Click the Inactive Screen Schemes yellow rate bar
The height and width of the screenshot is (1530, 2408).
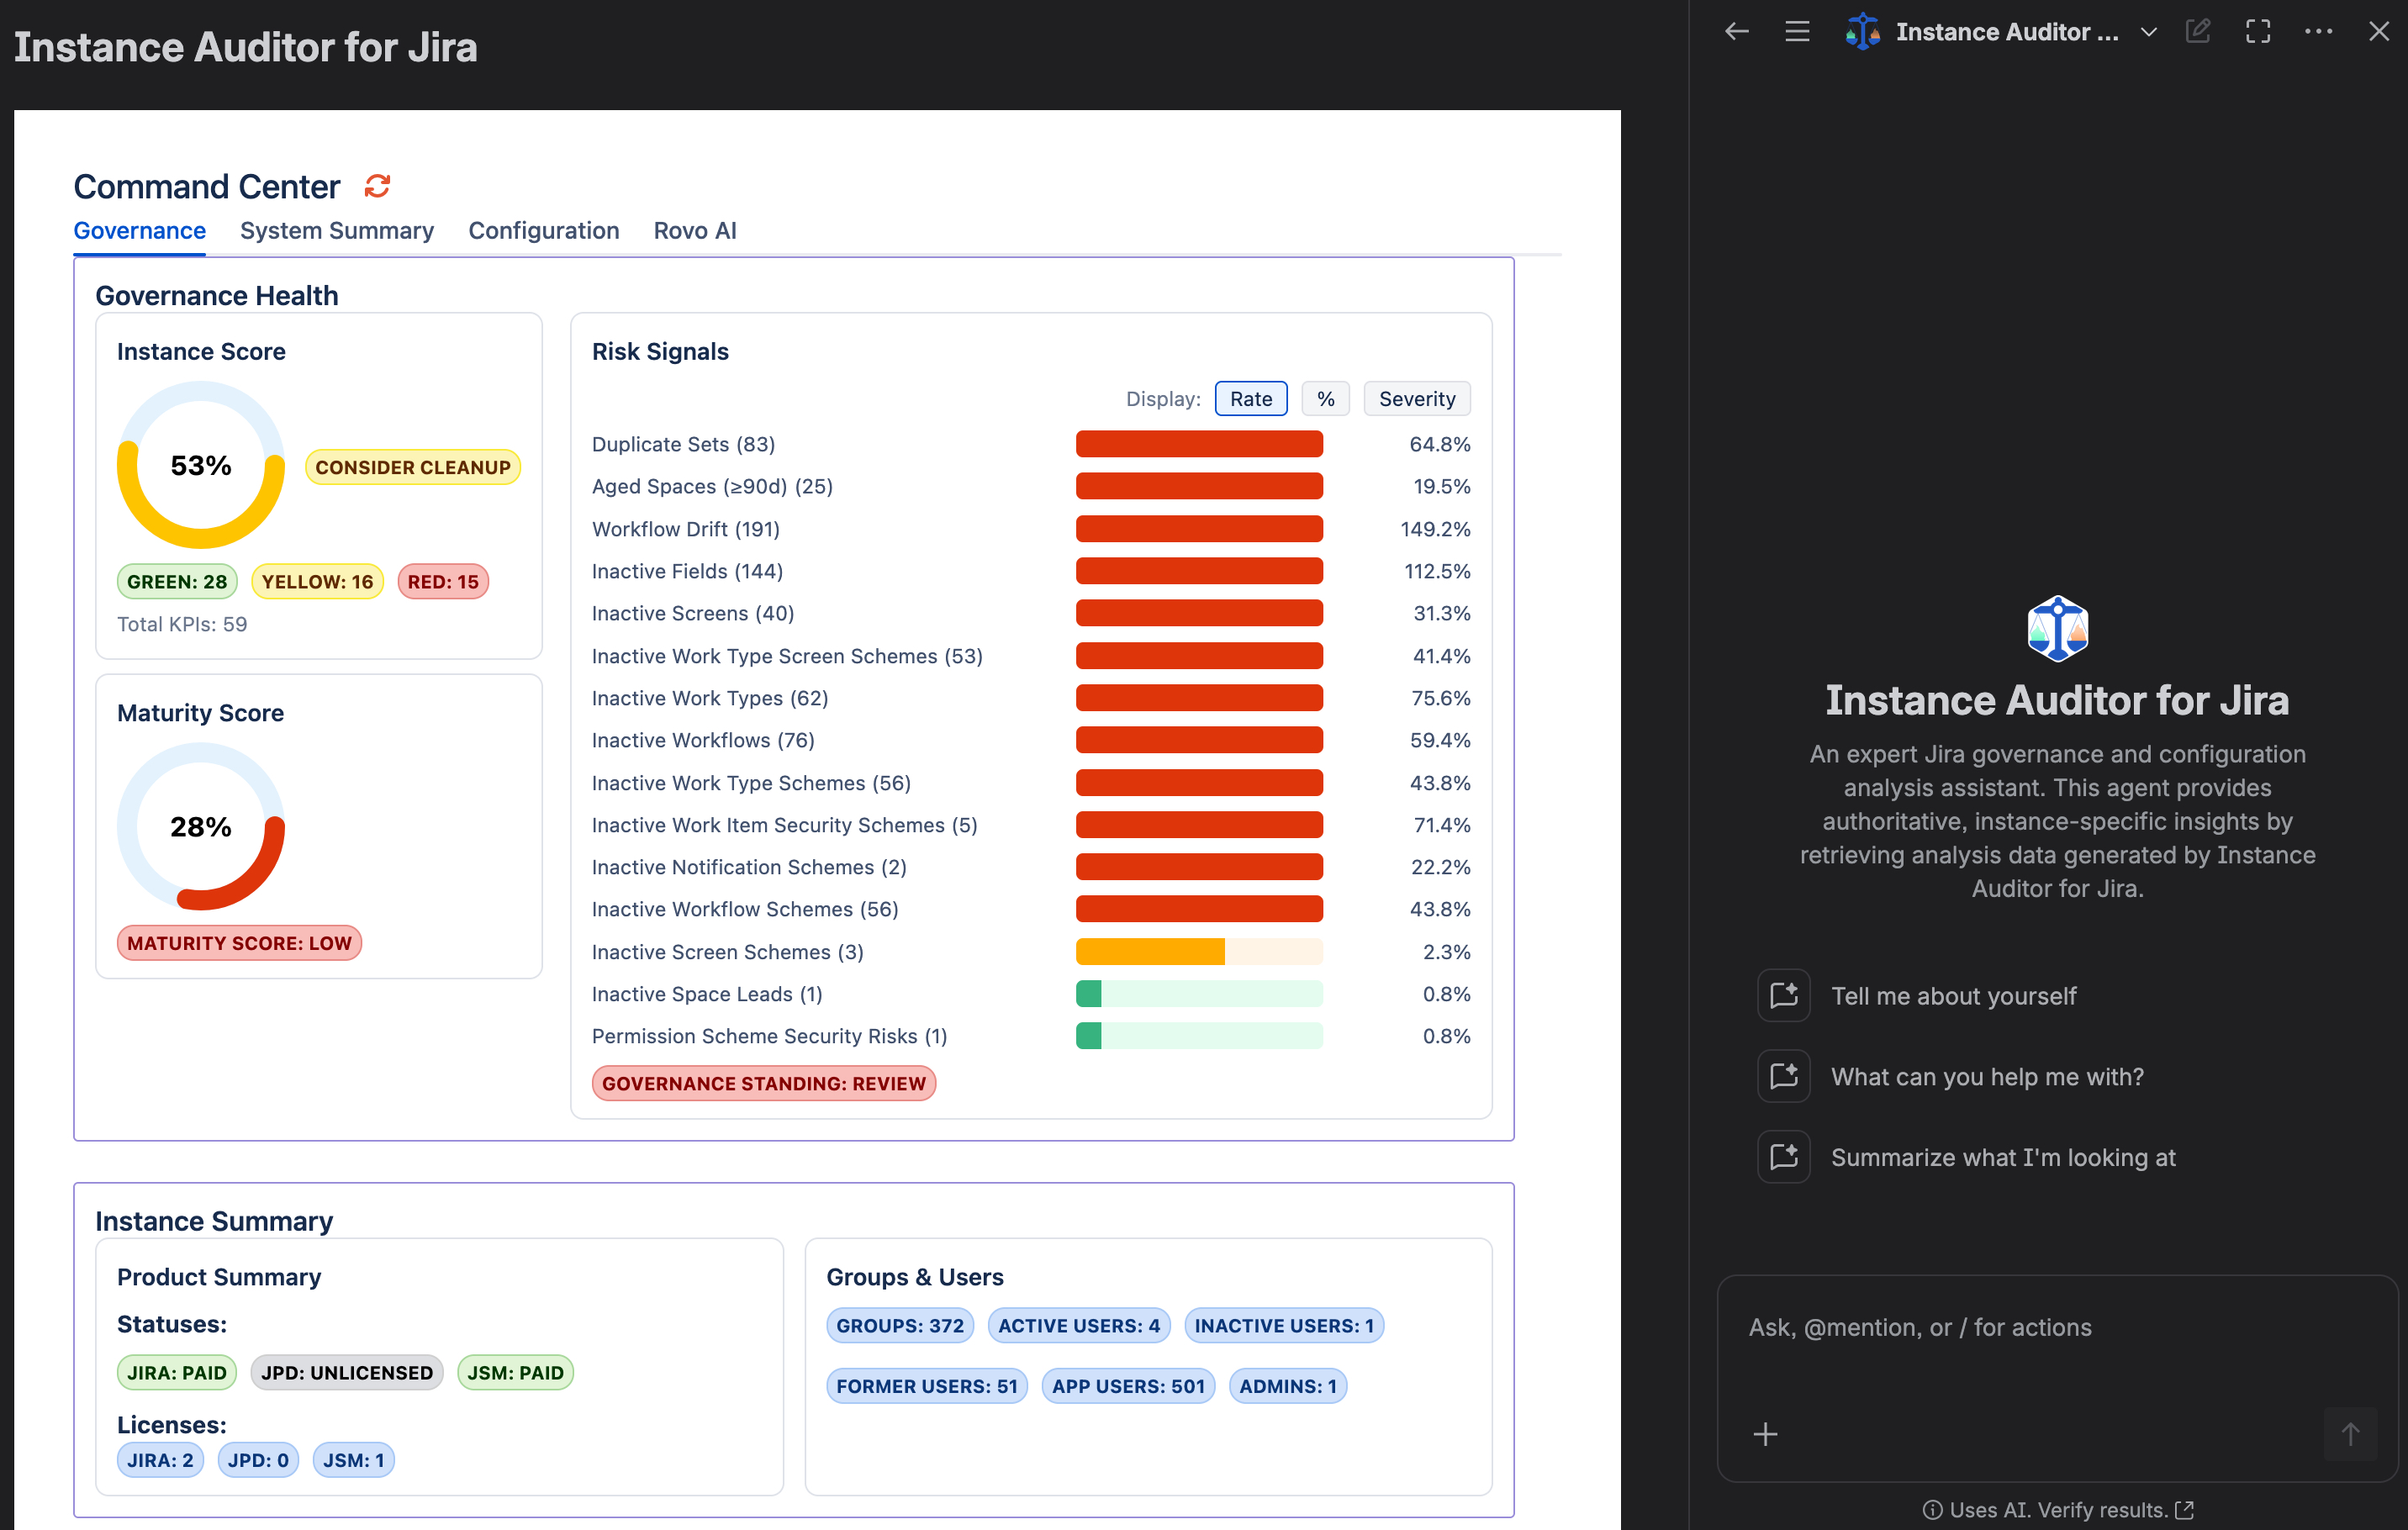tap(1199, 952)
